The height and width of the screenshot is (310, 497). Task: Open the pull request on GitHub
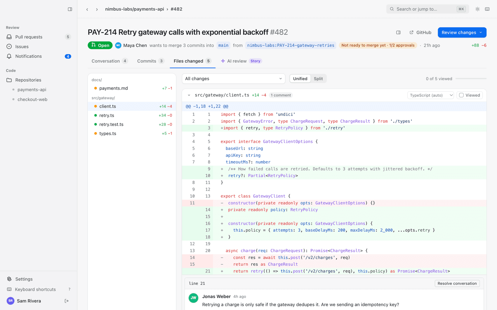tap(420, 33)
